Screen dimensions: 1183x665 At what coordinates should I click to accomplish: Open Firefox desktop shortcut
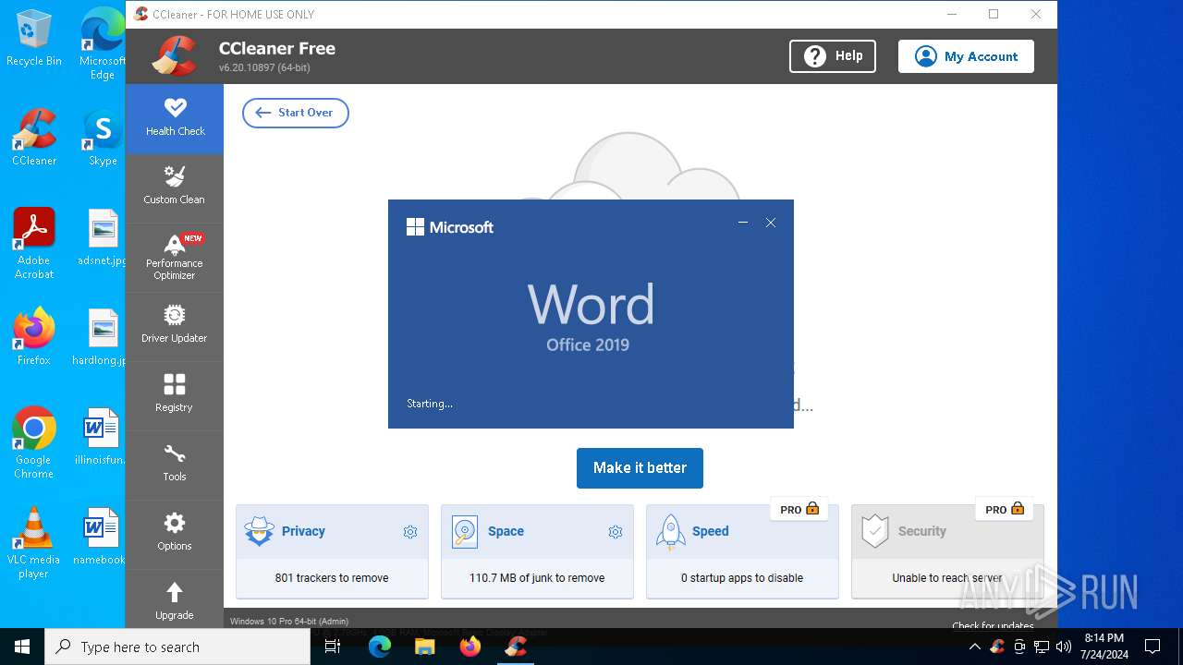click(34, 337)
